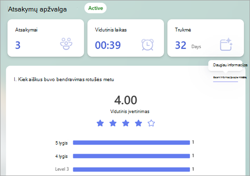Click the Level 3 label

tap(62, 169)
